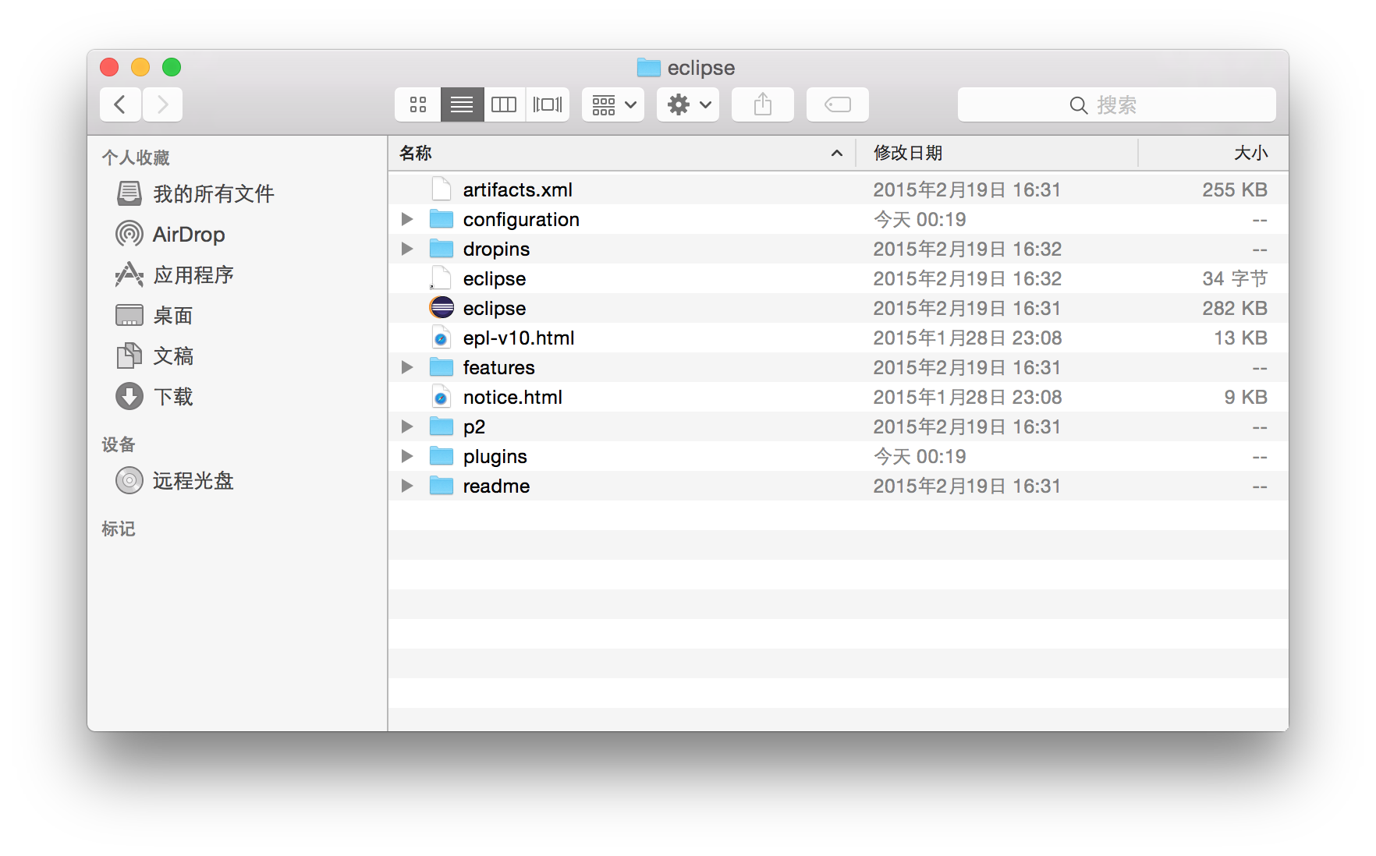
Task: Click the All My Files sidebar icon
Action: 129,193
